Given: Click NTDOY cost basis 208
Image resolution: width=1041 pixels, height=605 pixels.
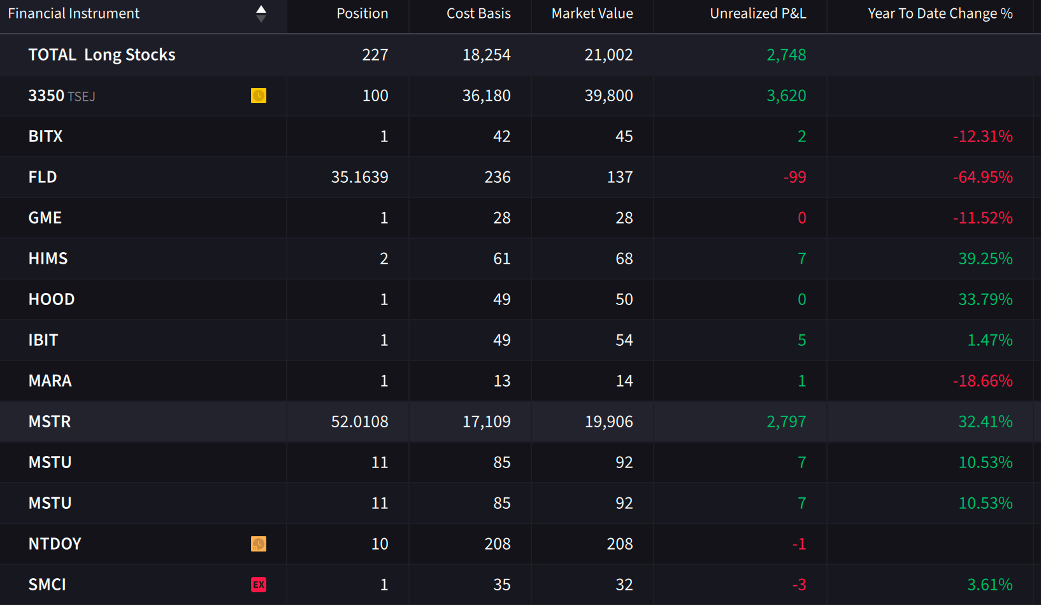Looking at the screenshot, I should coord(498,544).
